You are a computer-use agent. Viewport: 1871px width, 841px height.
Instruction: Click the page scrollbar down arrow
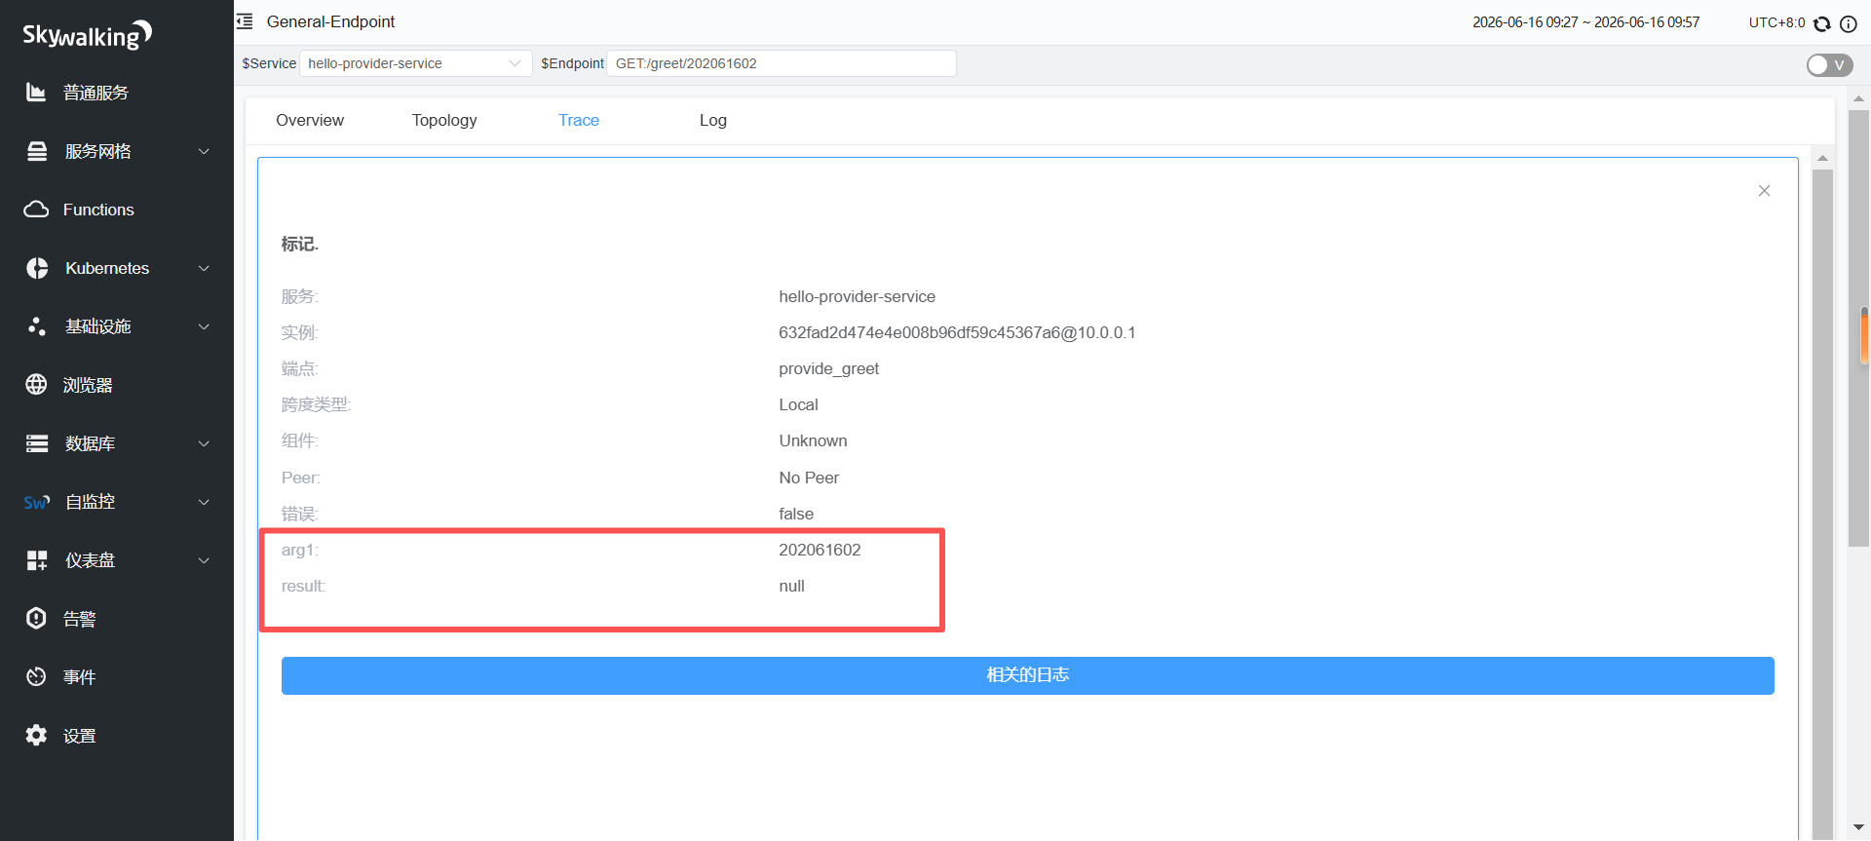pos(1858,827)
